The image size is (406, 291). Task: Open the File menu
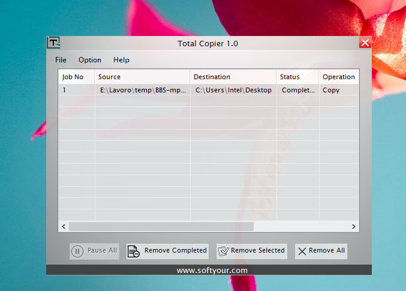coord(61,60)
